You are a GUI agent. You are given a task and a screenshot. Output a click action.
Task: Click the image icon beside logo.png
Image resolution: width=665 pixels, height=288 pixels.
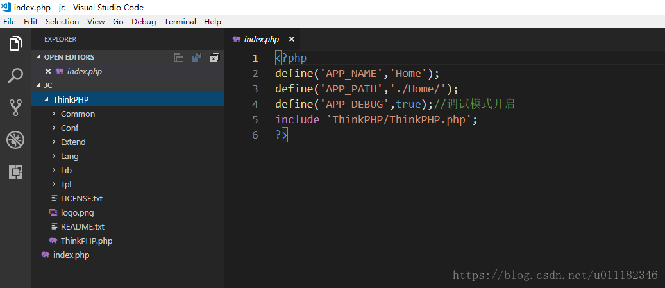point(53,212)
